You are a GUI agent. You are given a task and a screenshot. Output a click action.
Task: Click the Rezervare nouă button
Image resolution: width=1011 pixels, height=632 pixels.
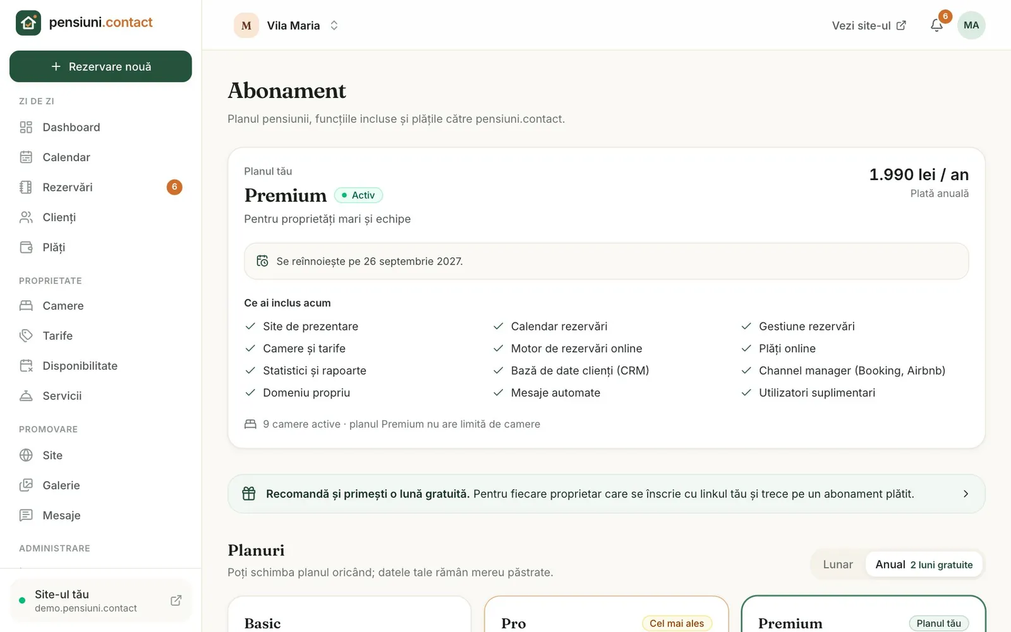coord(100,66)
